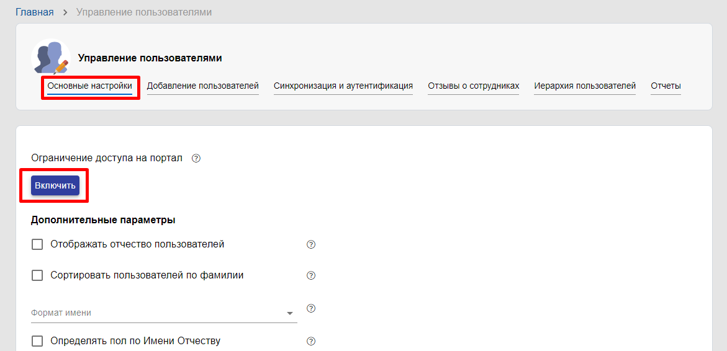This screenshot has width=727, height=351.
Task: Switch to Добавление пользователей tab
Action: click(202, 86)
